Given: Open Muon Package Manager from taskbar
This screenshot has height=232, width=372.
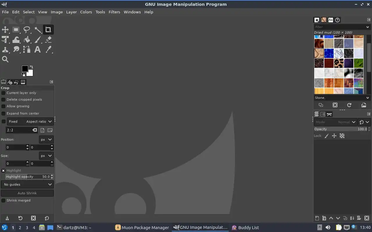Looking at the screenshot, I should pyautogui.click(x=142, y=227).
